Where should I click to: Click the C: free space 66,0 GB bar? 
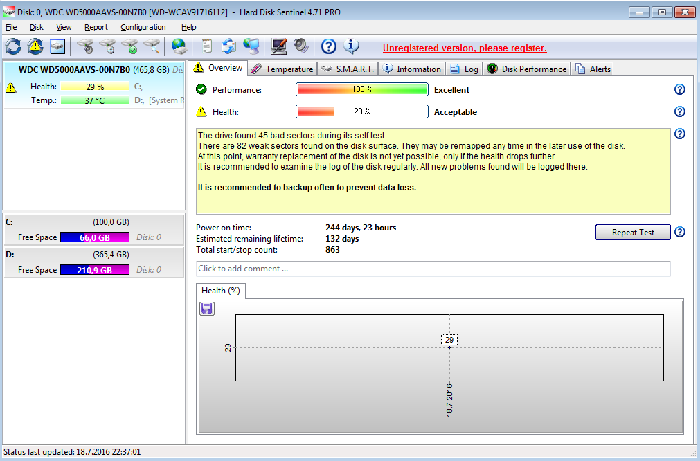[x=95, y=237]
